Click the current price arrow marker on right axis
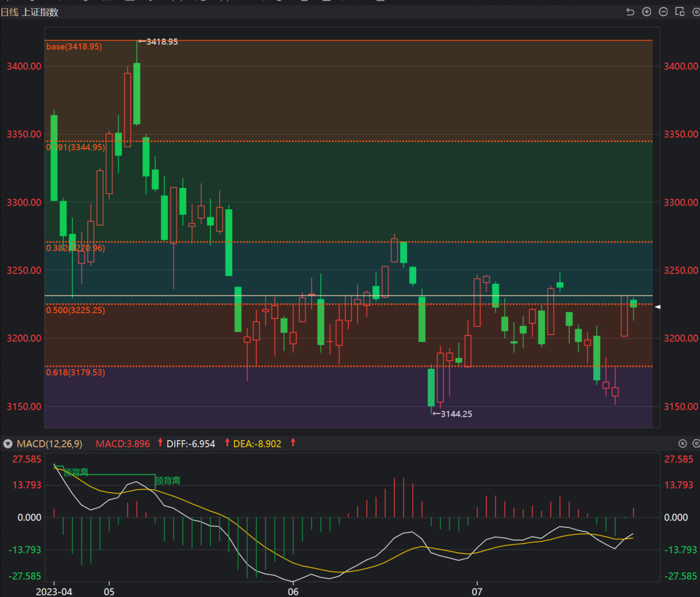 coord(657,307)
